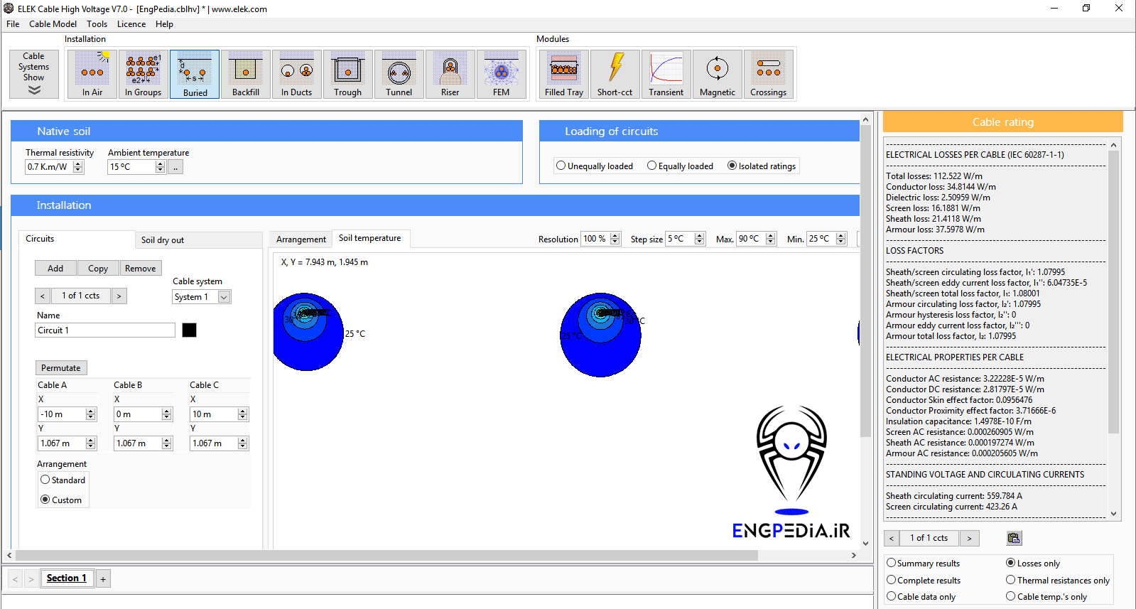Viewport: 1136px width, 609px height.
Task: Open ambient temperature options button
Action: (x=175, y=167)
